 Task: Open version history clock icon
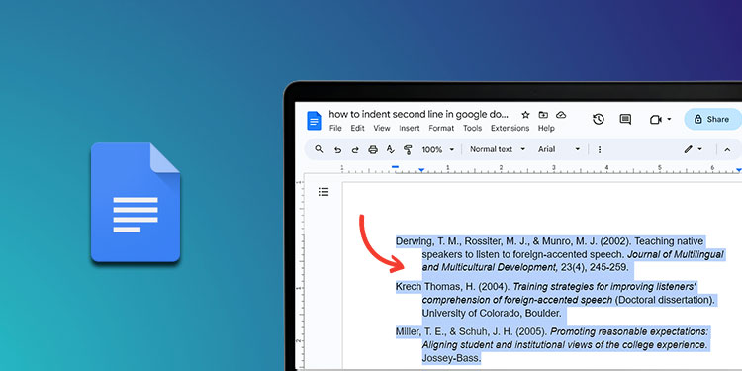pyautogui.click(x=599, y=120)
